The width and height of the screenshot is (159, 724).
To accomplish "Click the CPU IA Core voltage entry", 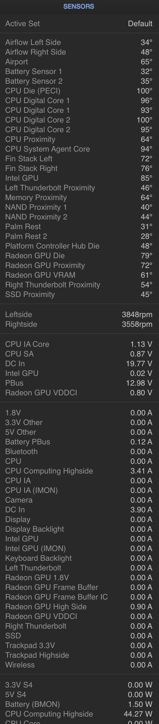I will [79, 344].
